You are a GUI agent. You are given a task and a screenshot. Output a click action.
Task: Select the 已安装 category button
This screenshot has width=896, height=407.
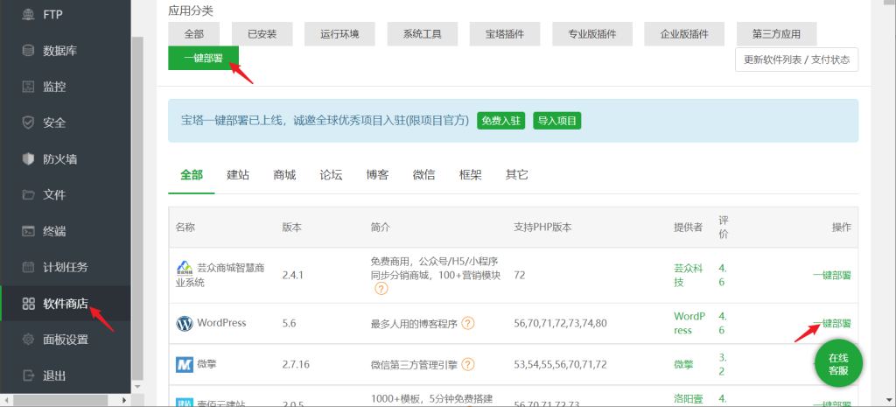pyautogui.click(x=262, y=34)
